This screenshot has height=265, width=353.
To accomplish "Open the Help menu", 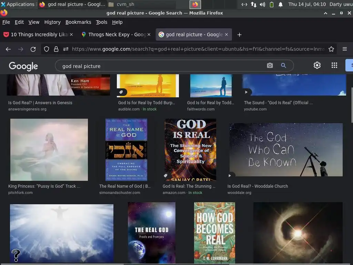I will coord(117,22).
